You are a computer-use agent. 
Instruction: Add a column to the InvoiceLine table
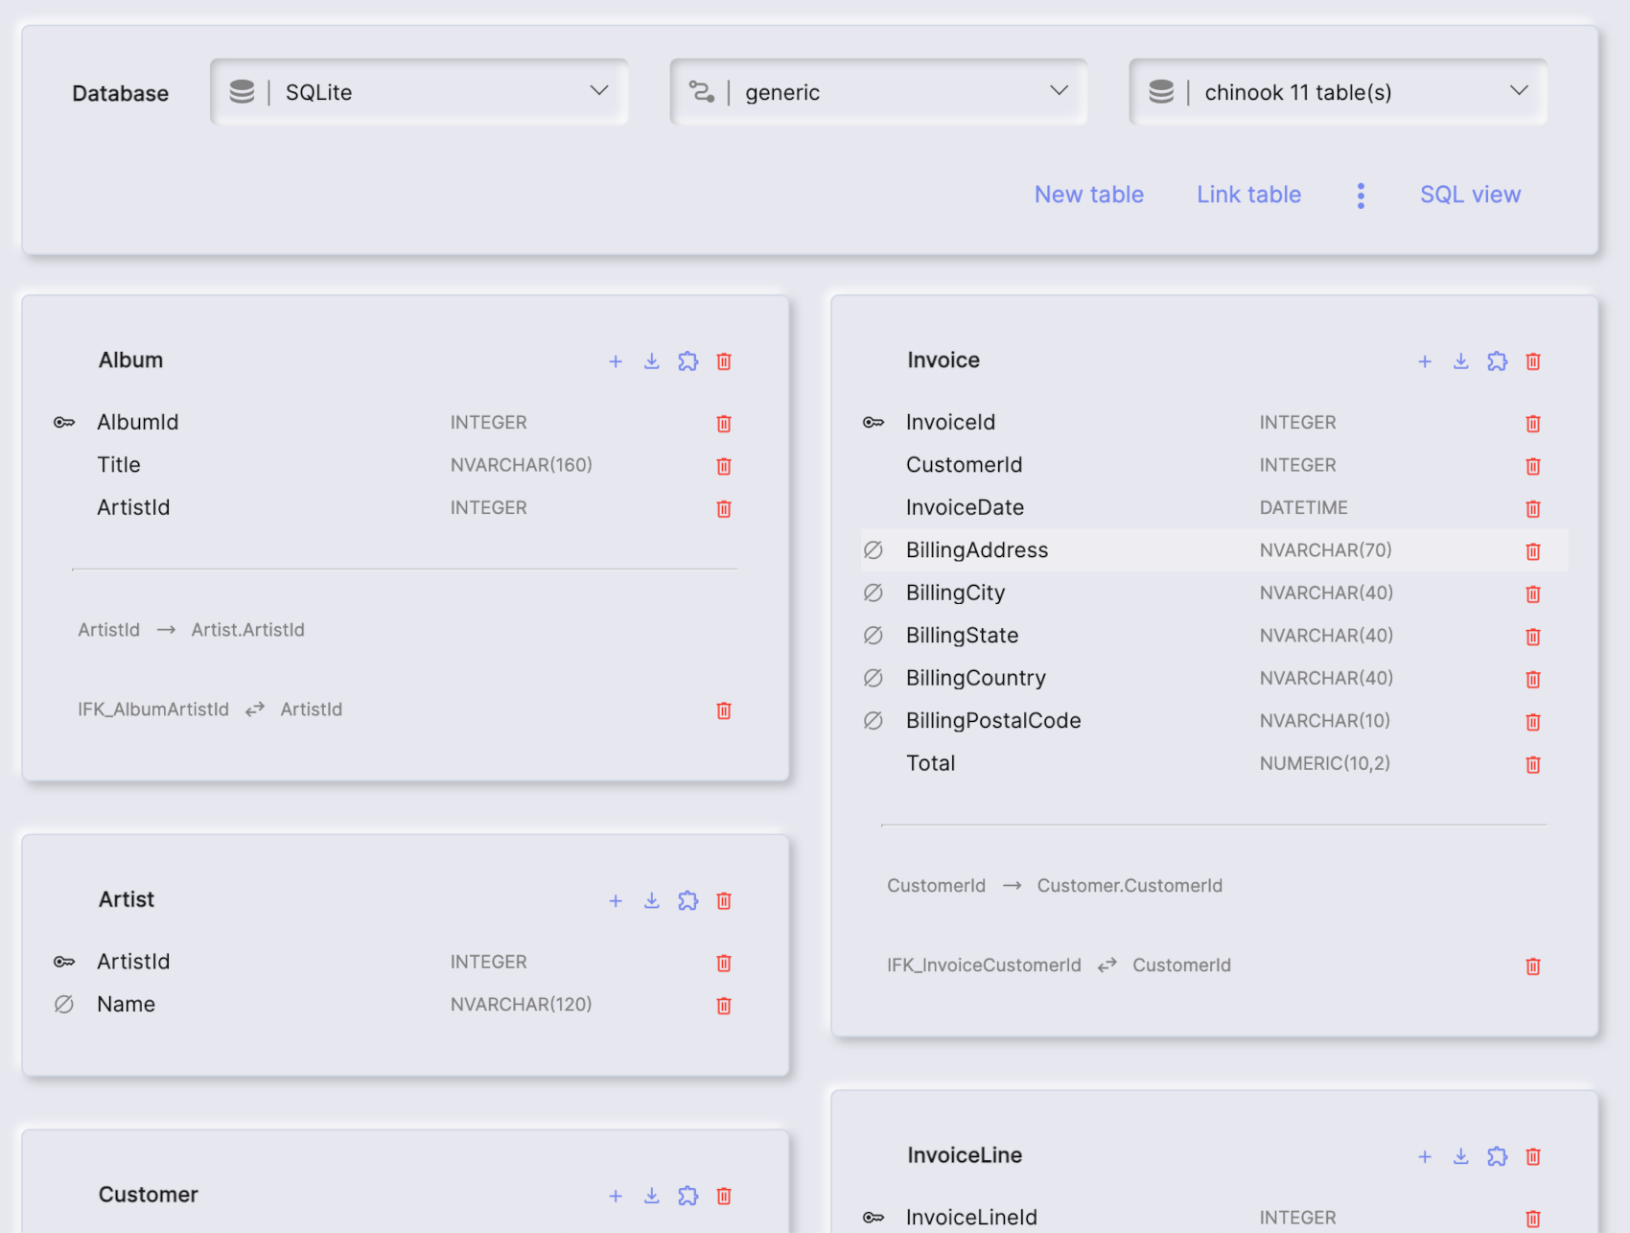pyautogui.click(x=1425, y=1156)
